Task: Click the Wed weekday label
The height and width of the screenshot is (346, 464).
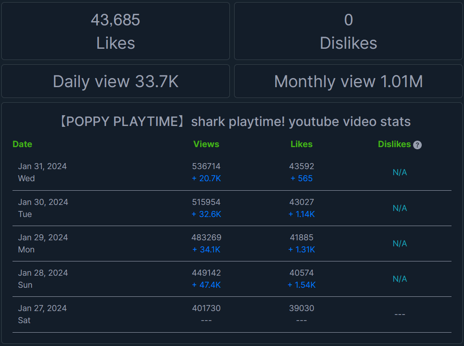Action: [x=26, y=179]
